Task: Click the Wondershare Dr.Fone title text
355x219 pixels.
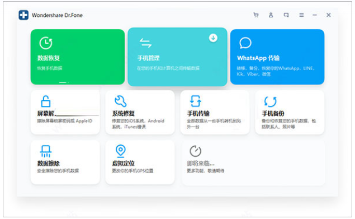Action: click(57, 15)
